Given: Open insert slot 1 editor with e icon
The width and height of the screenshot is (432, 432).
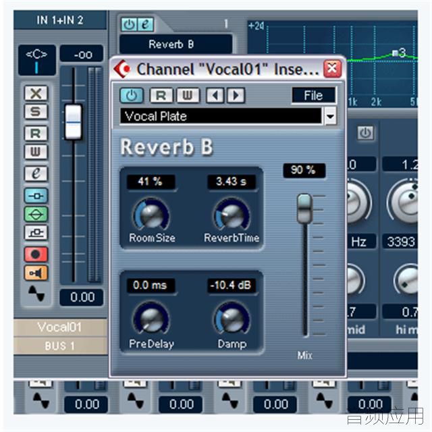Looking at the screenshot, I should click(145, 24).
